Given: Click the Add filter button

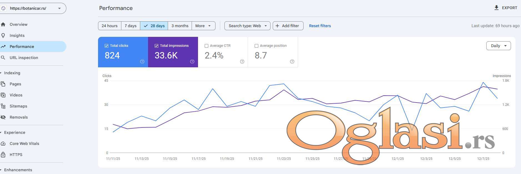Looking at the screenshot, I should tap(288, 26).
